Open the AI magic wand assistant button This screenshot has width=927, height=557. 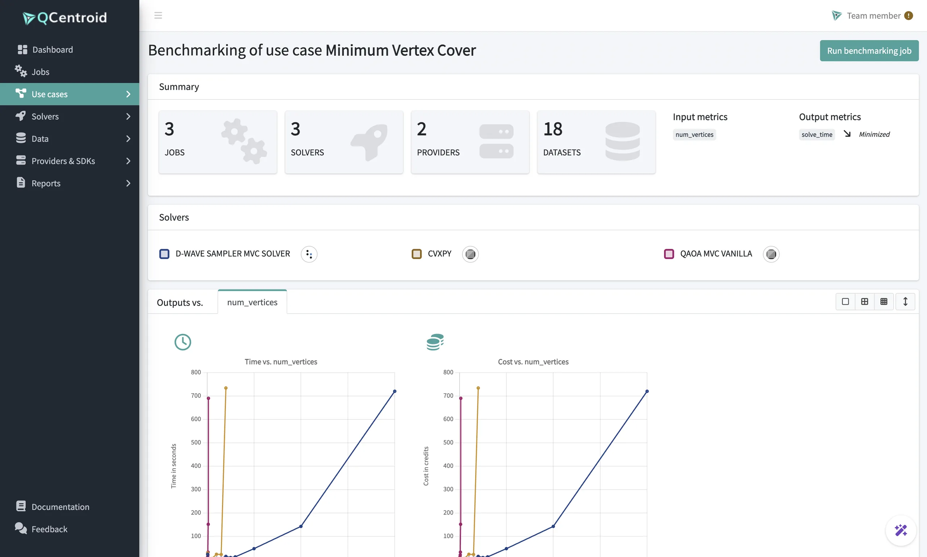pos(900,530)
